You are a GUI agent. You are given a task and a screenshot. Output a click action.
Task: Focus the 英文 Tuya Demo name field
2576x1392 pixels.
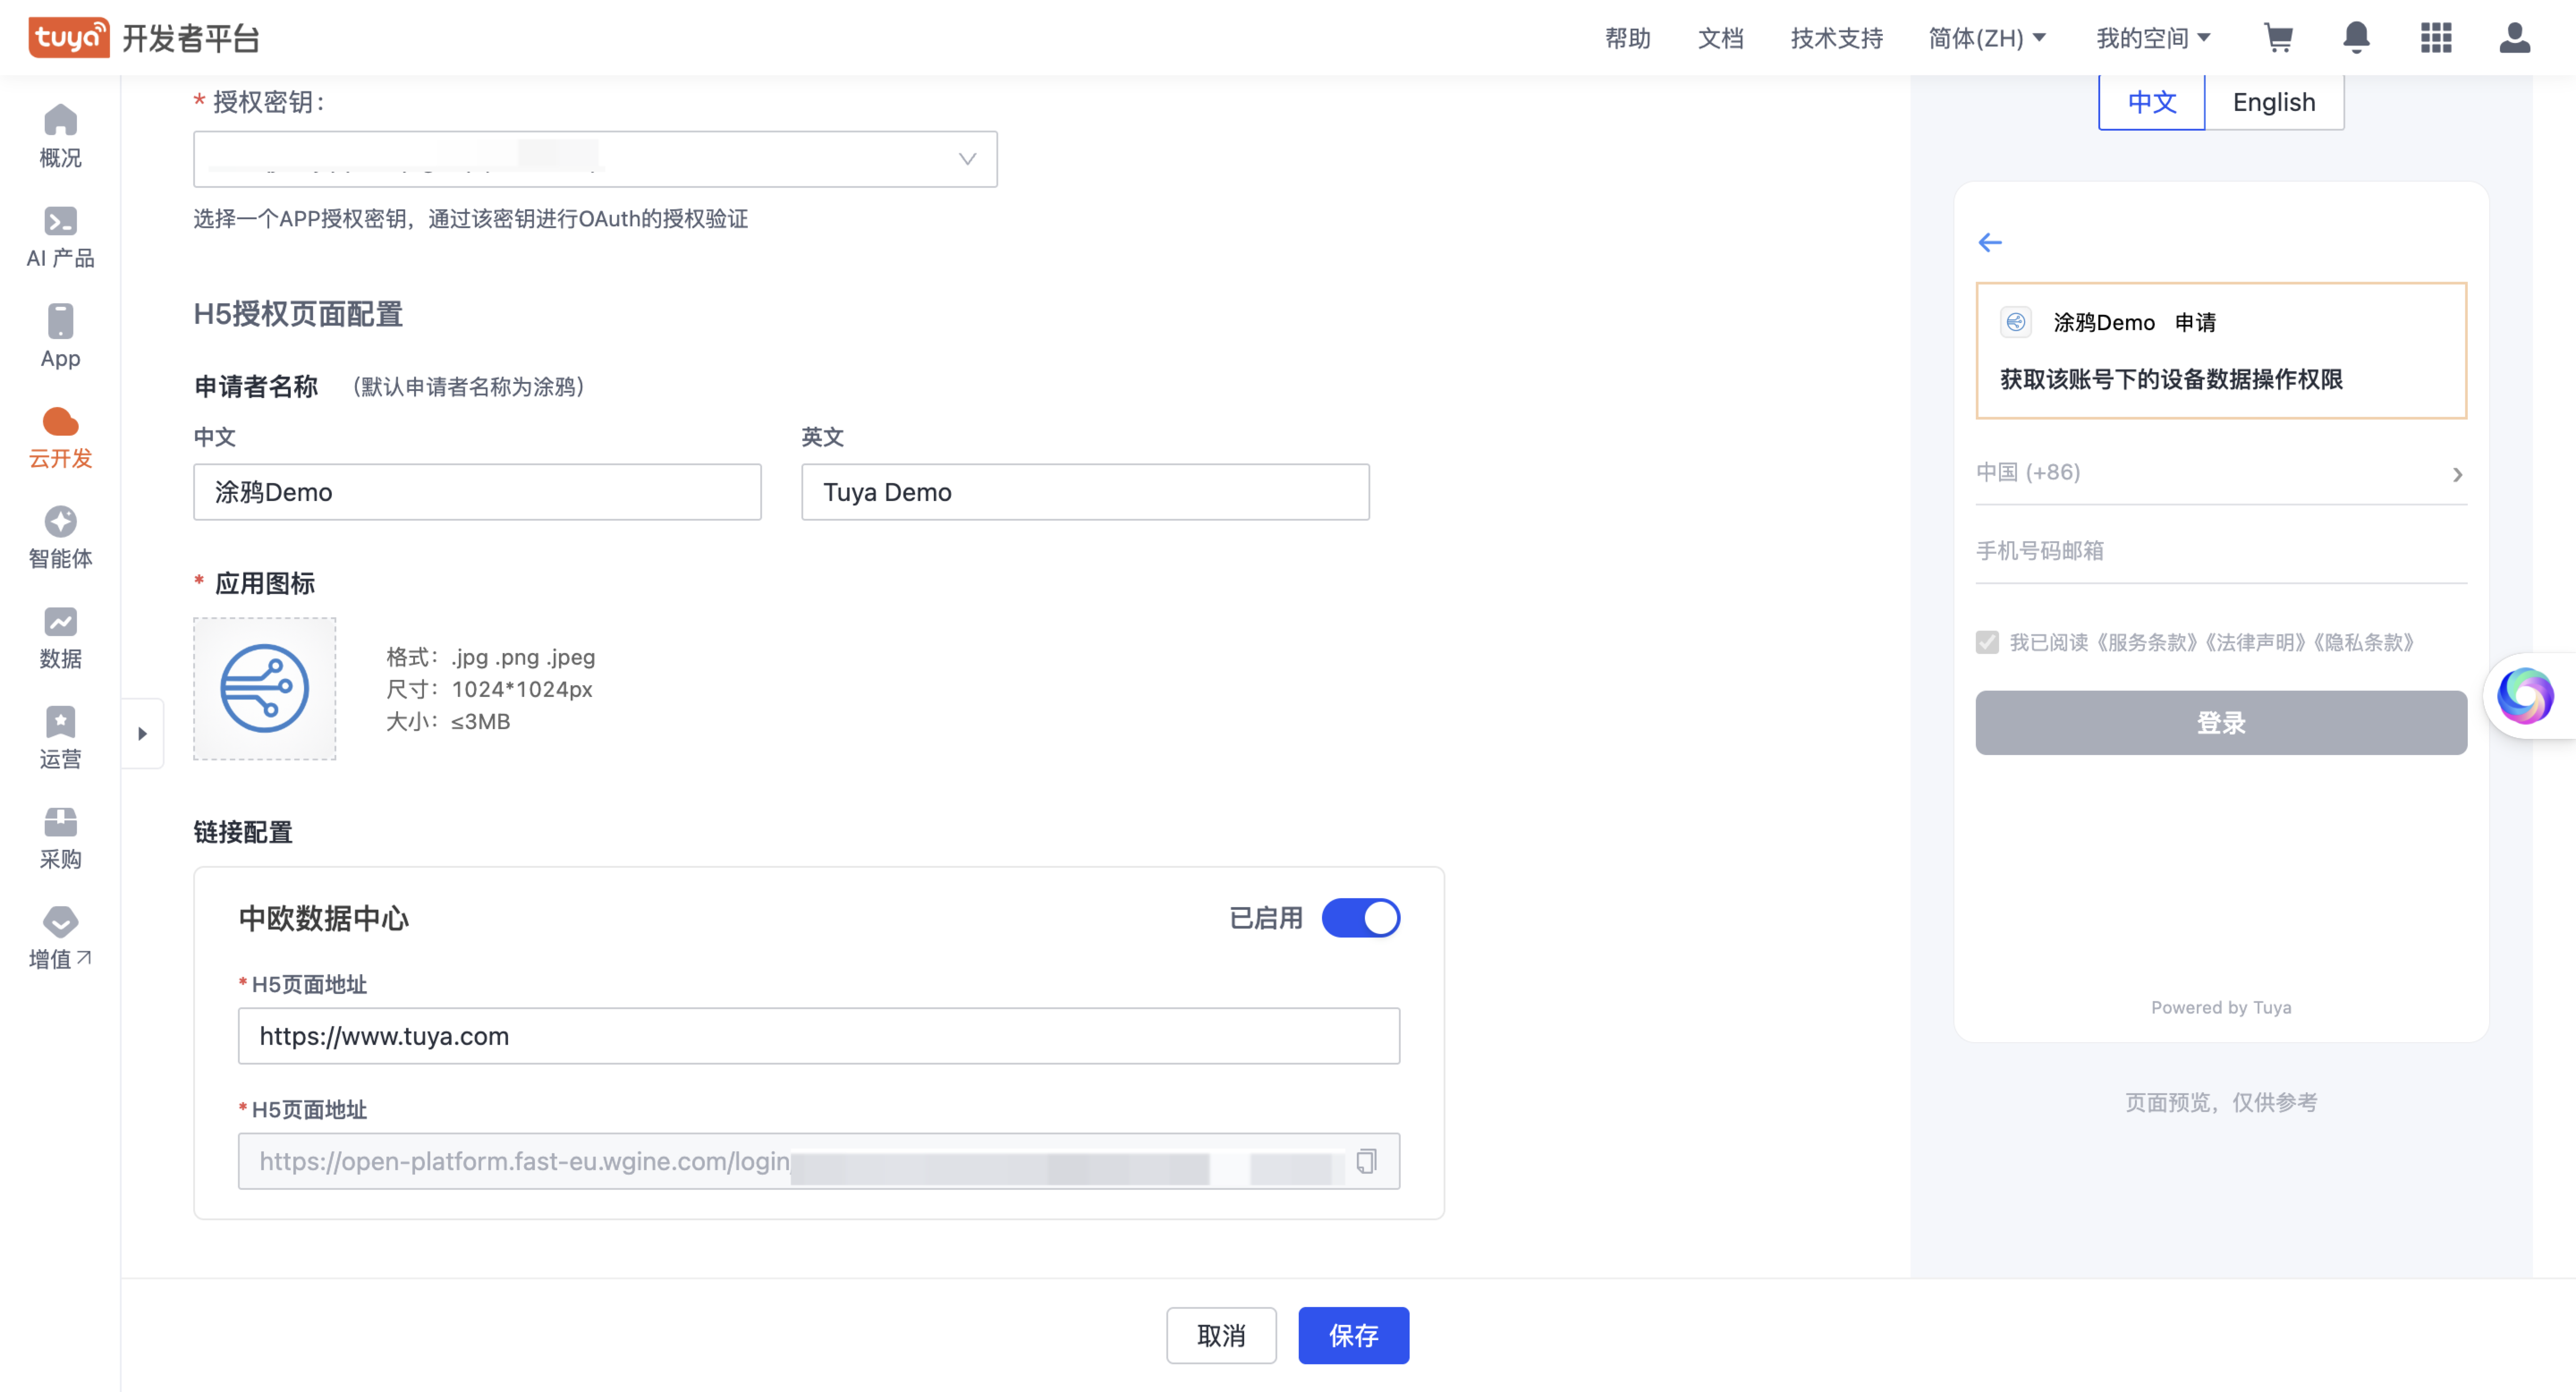[x=1085, y=491]
